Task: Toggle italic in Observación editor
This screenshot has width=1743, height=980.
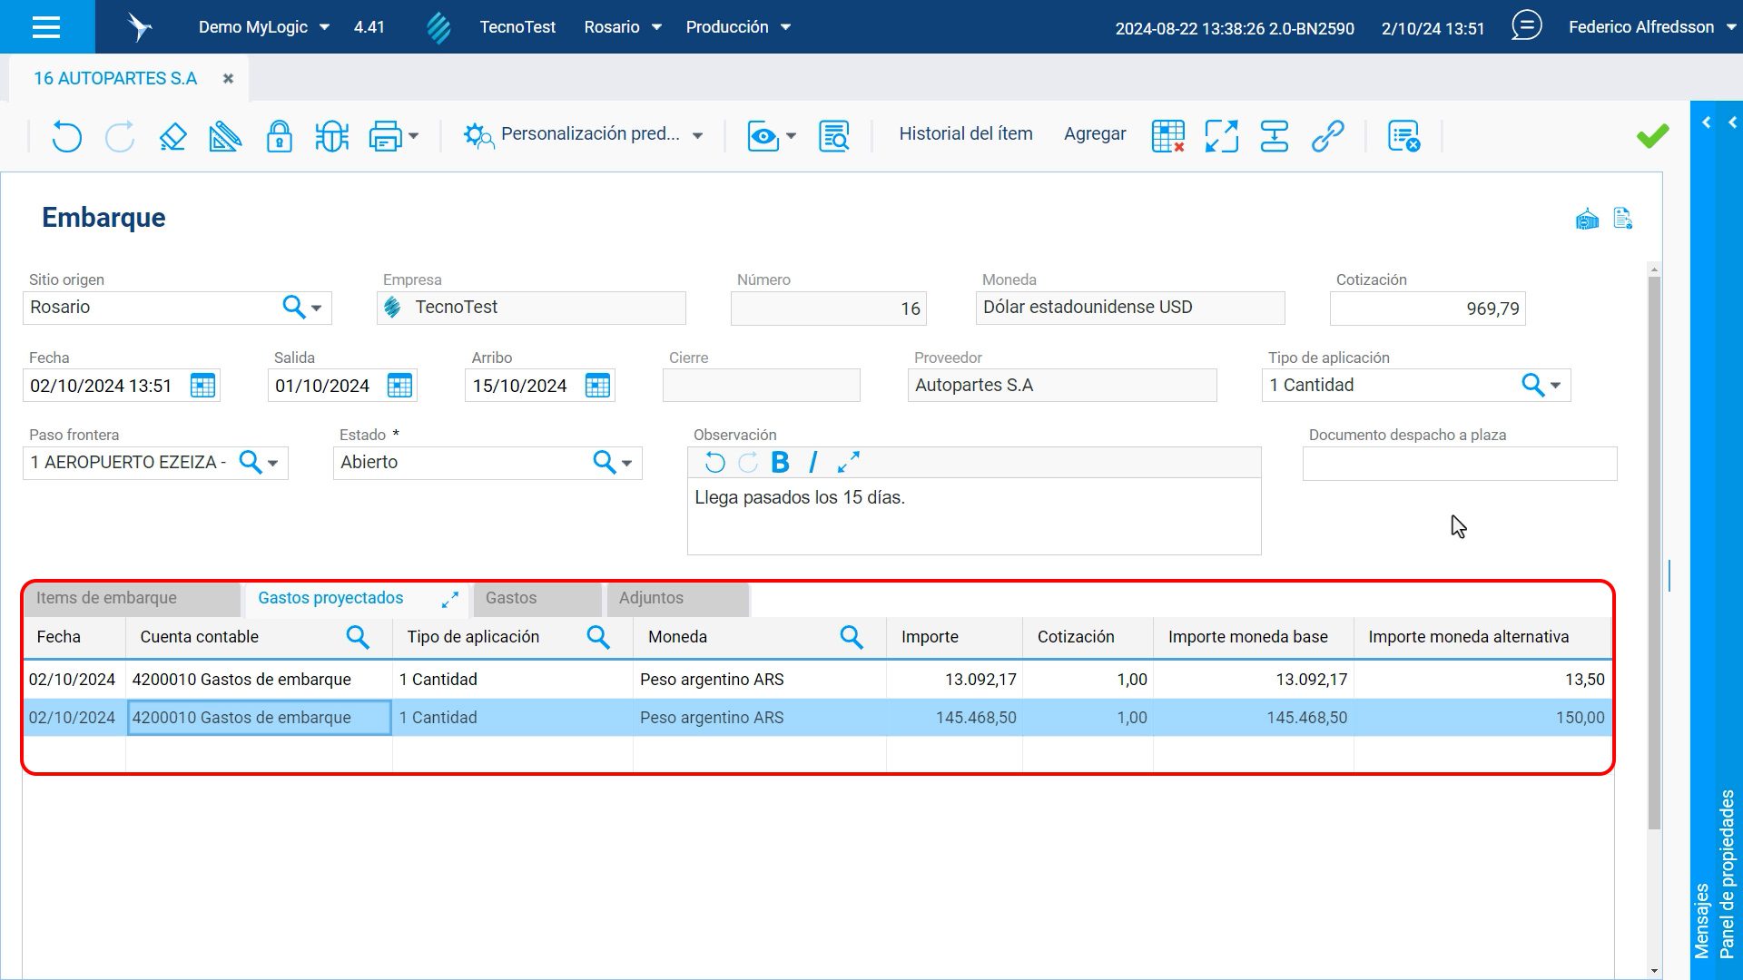Action: tap(812, 463)
